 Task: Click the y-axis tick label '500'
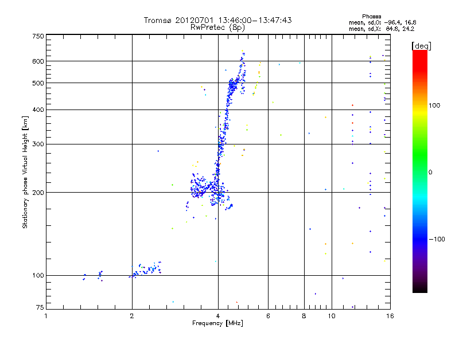coord(38,83)
